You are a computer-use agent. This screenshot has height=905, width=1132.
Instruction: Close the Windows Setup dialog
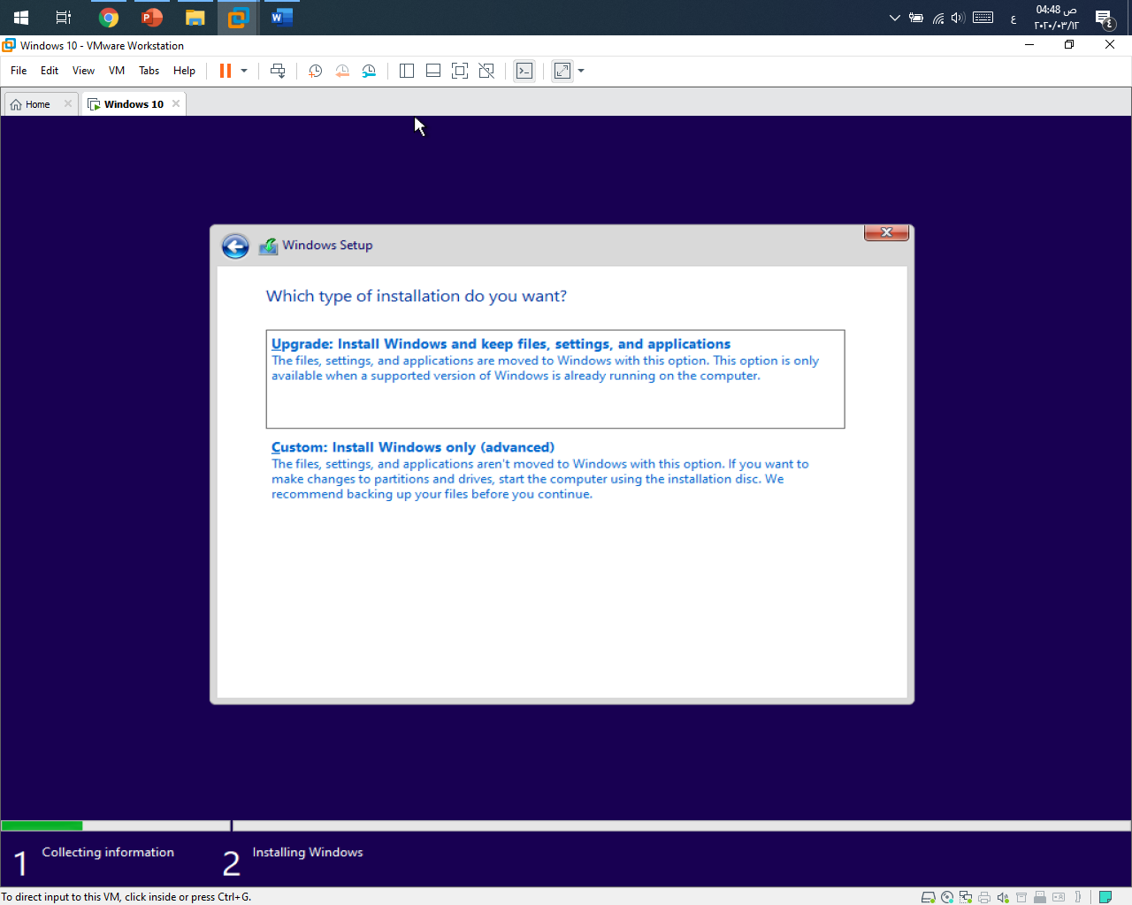[886, 232]
